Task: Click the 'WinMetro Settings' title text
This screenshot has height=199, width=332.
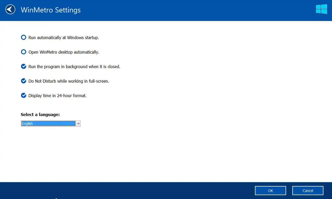Action: [51, 10]
